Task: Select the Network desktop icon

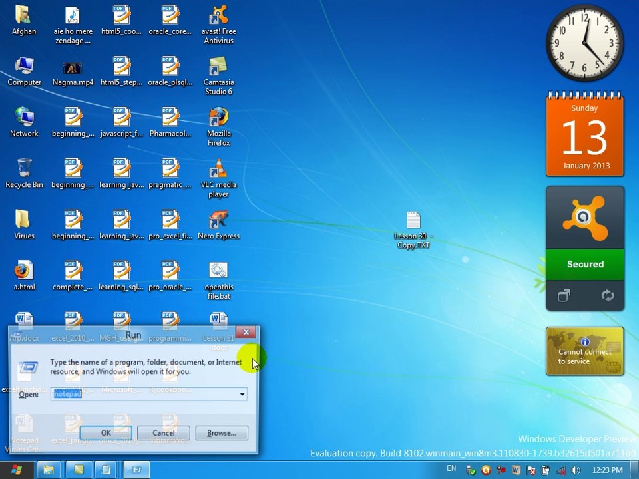Action: pyautogui.click(x=24, y=122)
